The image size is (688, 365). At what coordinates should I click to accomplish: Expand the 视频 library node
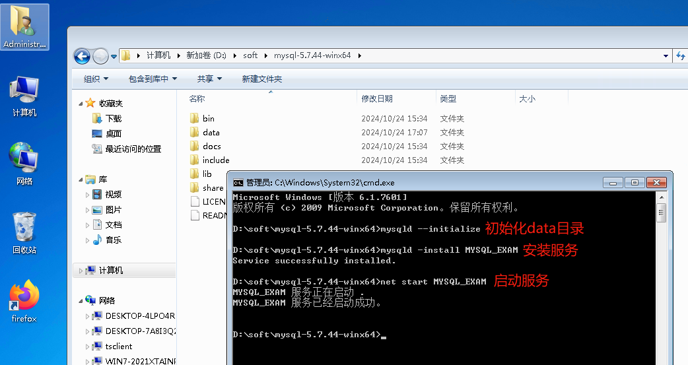click(x=87, y=195)
